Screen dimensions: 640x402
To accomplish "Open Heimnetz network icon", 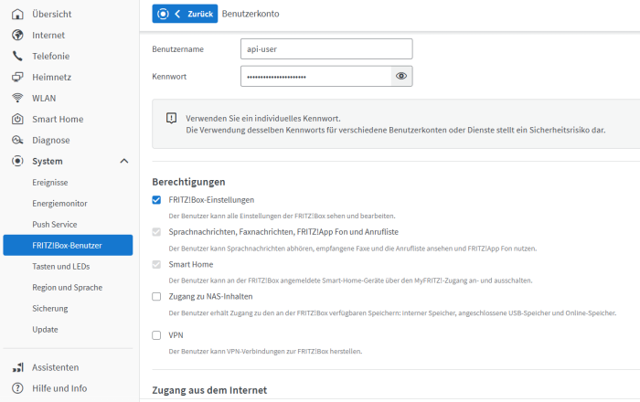I will pyautogui.click(x=16, y=77).
